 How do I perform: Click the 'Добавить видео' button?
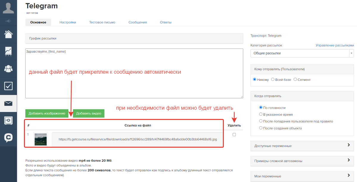coord(88,114)
